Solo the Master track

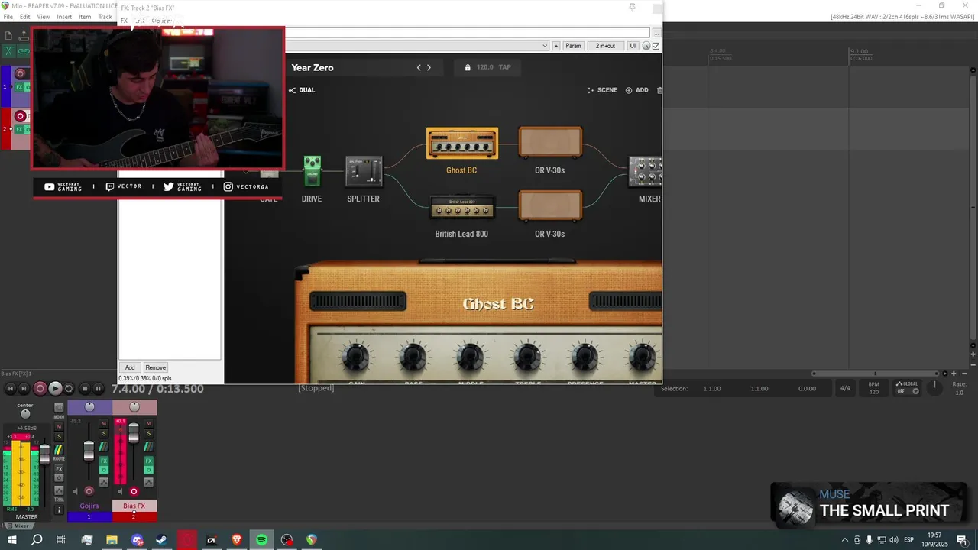click(x=59, y=436)
